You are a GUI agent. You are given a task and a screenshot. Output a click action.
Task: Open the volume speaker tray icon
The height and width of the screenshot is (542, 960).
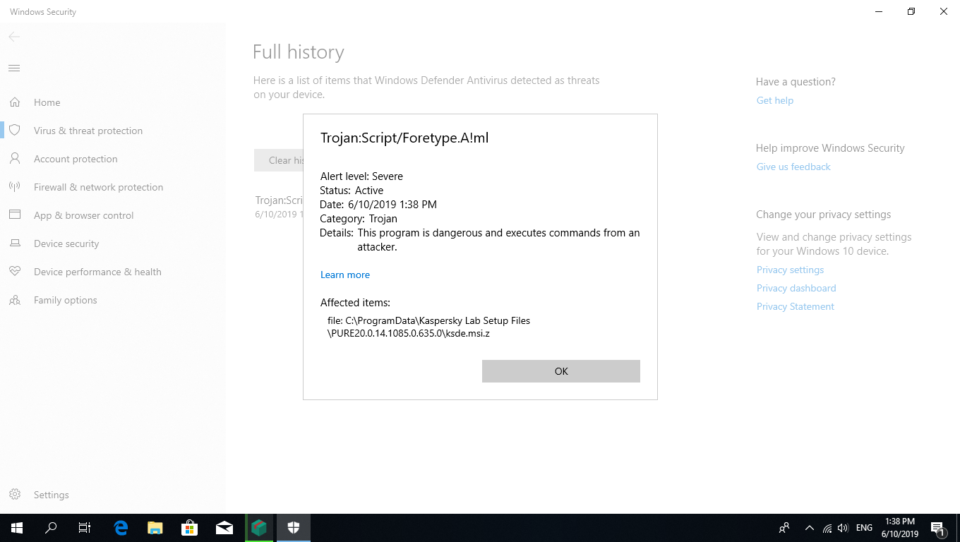tap(843, 528)
